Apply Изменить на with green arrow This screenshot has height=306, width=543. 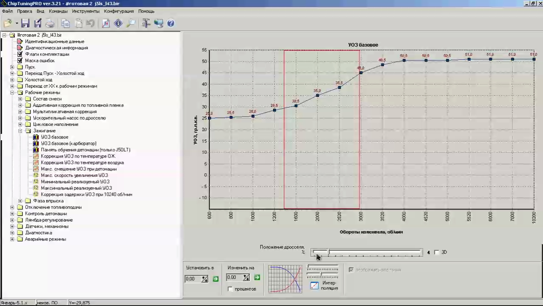pyautogui.click(x=257, y=278)
